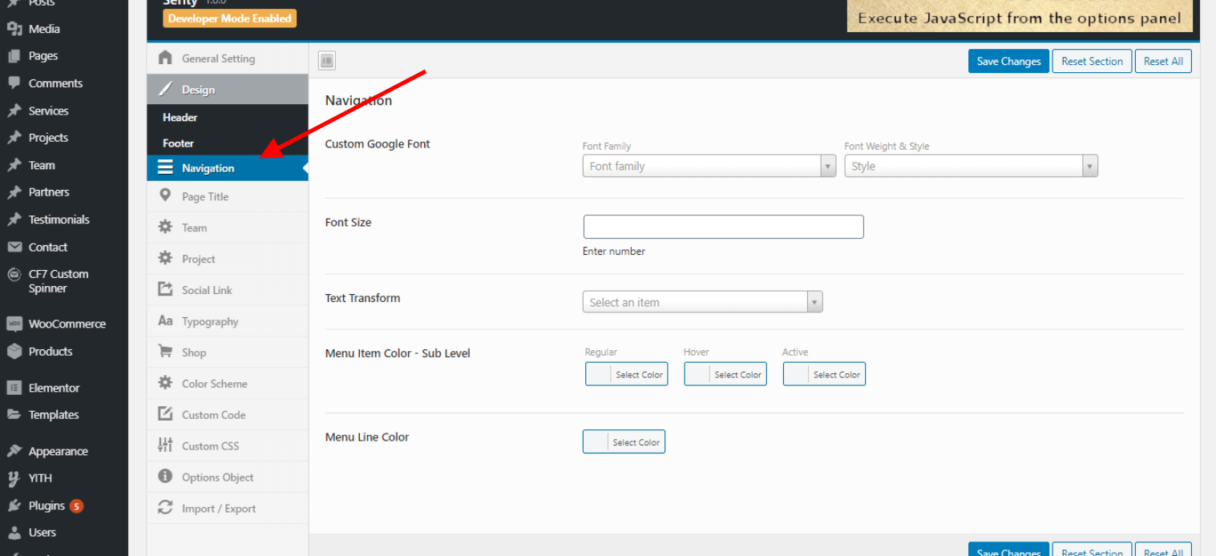This screenshot has height=556, width=1216.
Task: Click the General Setting home icon
Action: [x=166, y=58]
